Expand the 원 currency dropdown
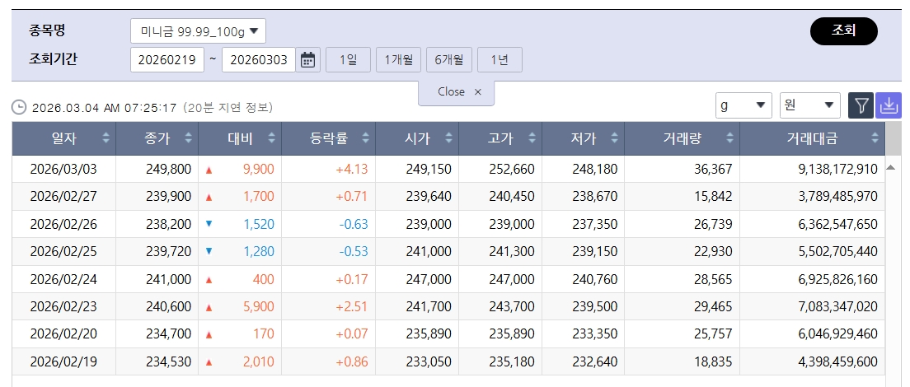The height and width of the screenshot is (387, 910). (x=809, y=105)
